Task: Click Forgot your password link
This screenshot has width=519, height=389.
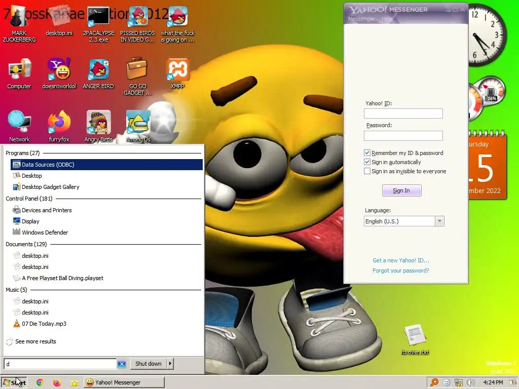Action: tap(400, 270)
